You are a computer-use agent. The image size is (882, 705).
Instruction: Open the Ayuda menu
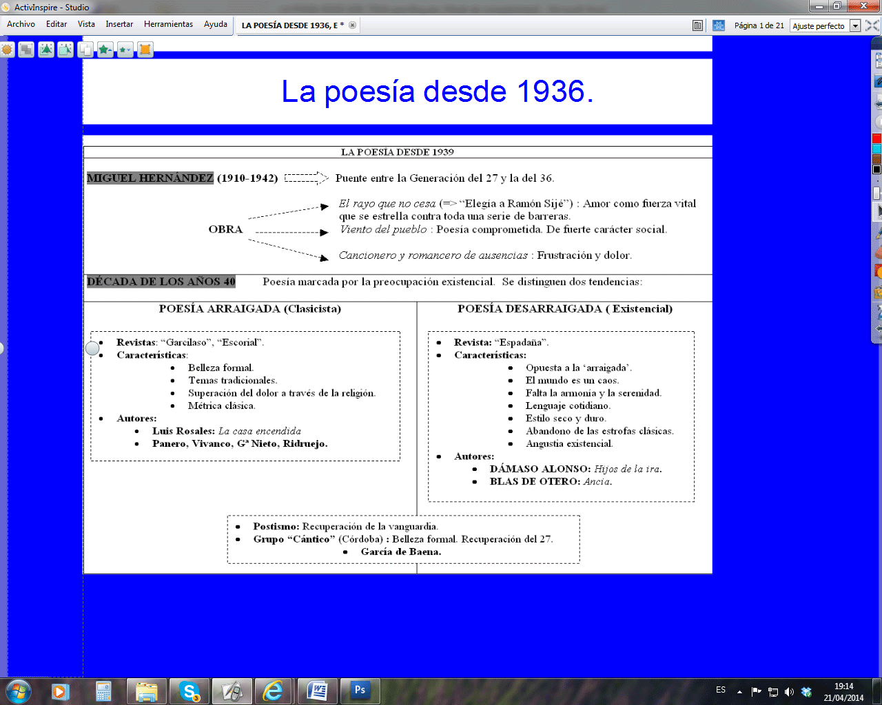click(215, 24)
